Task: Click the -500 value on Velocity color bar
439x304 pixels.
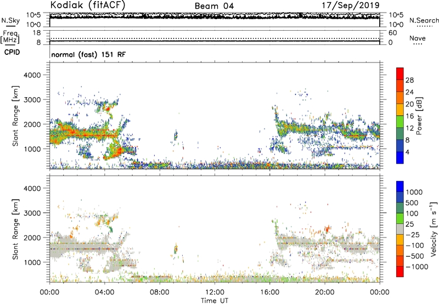Action: point(415,256)
